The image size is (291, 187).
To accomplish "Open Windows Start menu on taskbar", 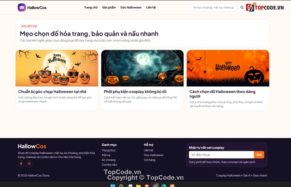I will pyautogui.click(x=113, y=185).
